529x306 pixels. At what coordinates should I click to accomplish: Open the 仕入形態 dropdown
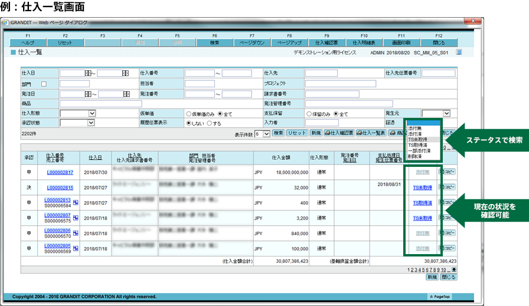77,114
